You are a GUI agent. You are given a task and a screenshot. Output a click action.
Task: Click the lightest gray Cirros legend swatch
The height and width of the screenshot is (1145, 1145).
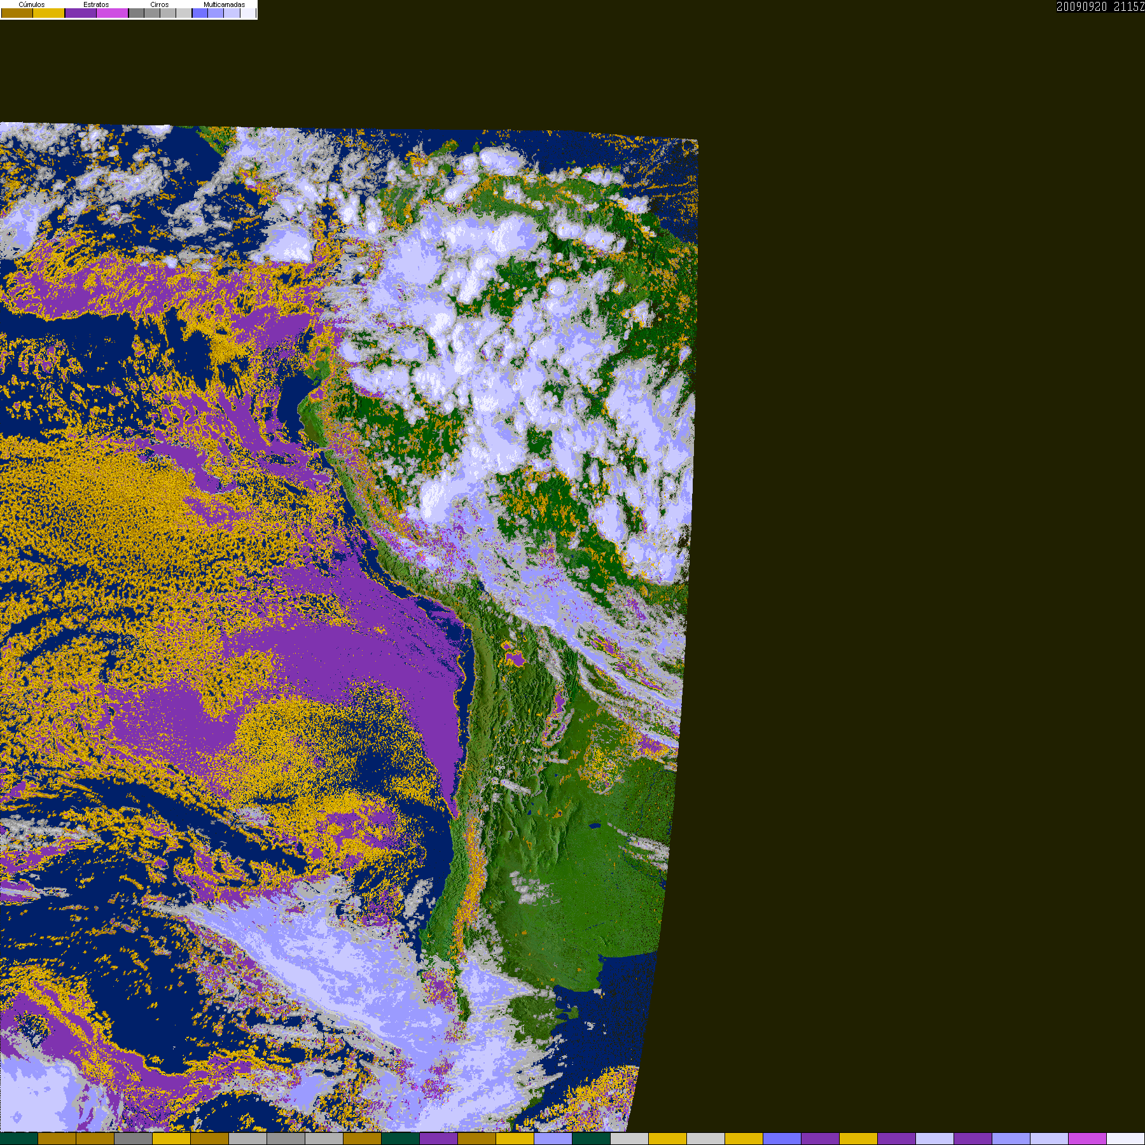(184, 13)
